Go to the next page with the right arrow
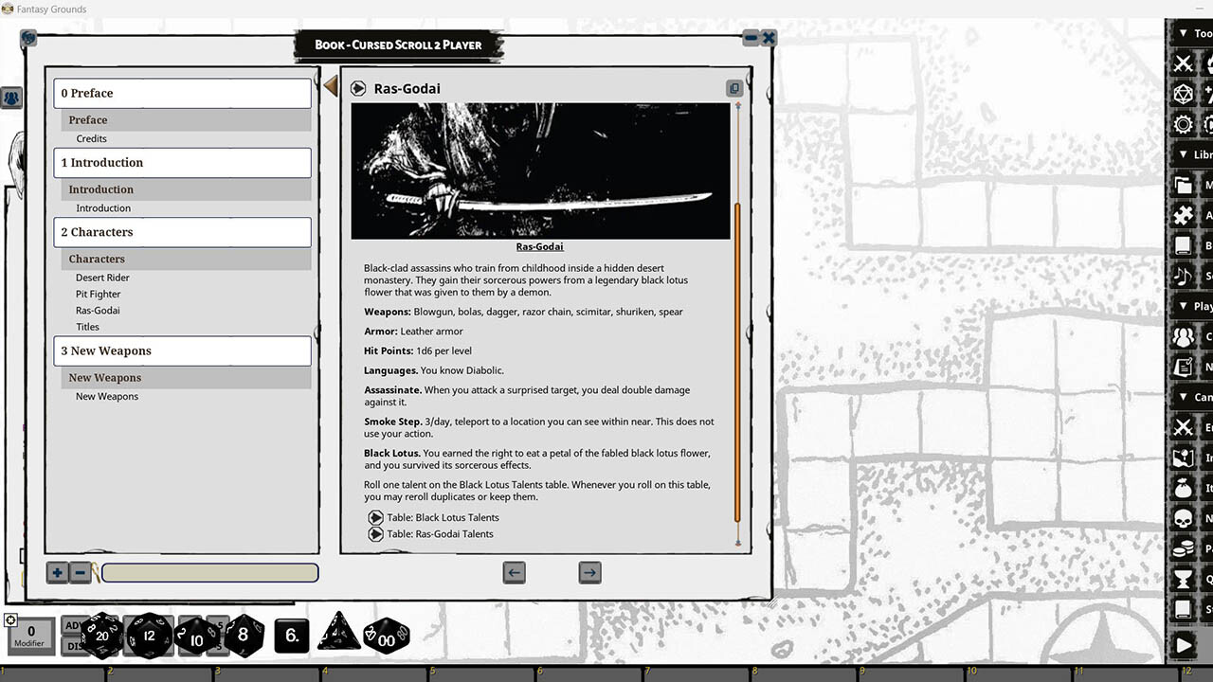This screenshot has height=682, width=1213. [x=589, y=572]
